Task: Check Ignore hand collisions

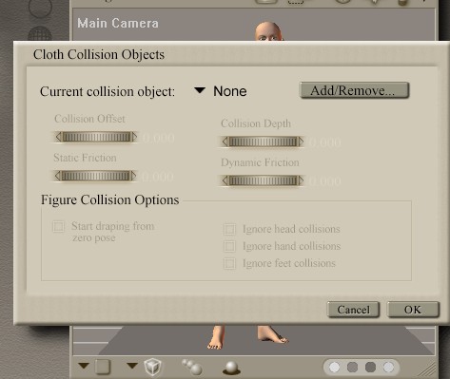Action: pos(229,246)
